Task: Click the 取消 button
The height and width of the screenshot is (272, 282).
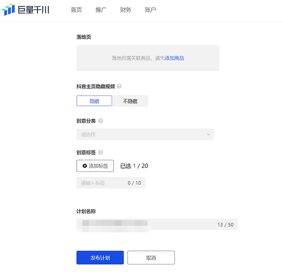Action: [151, 258]
